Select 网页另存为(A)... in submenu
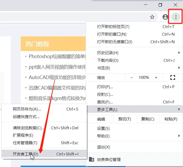 click(44, 109)
